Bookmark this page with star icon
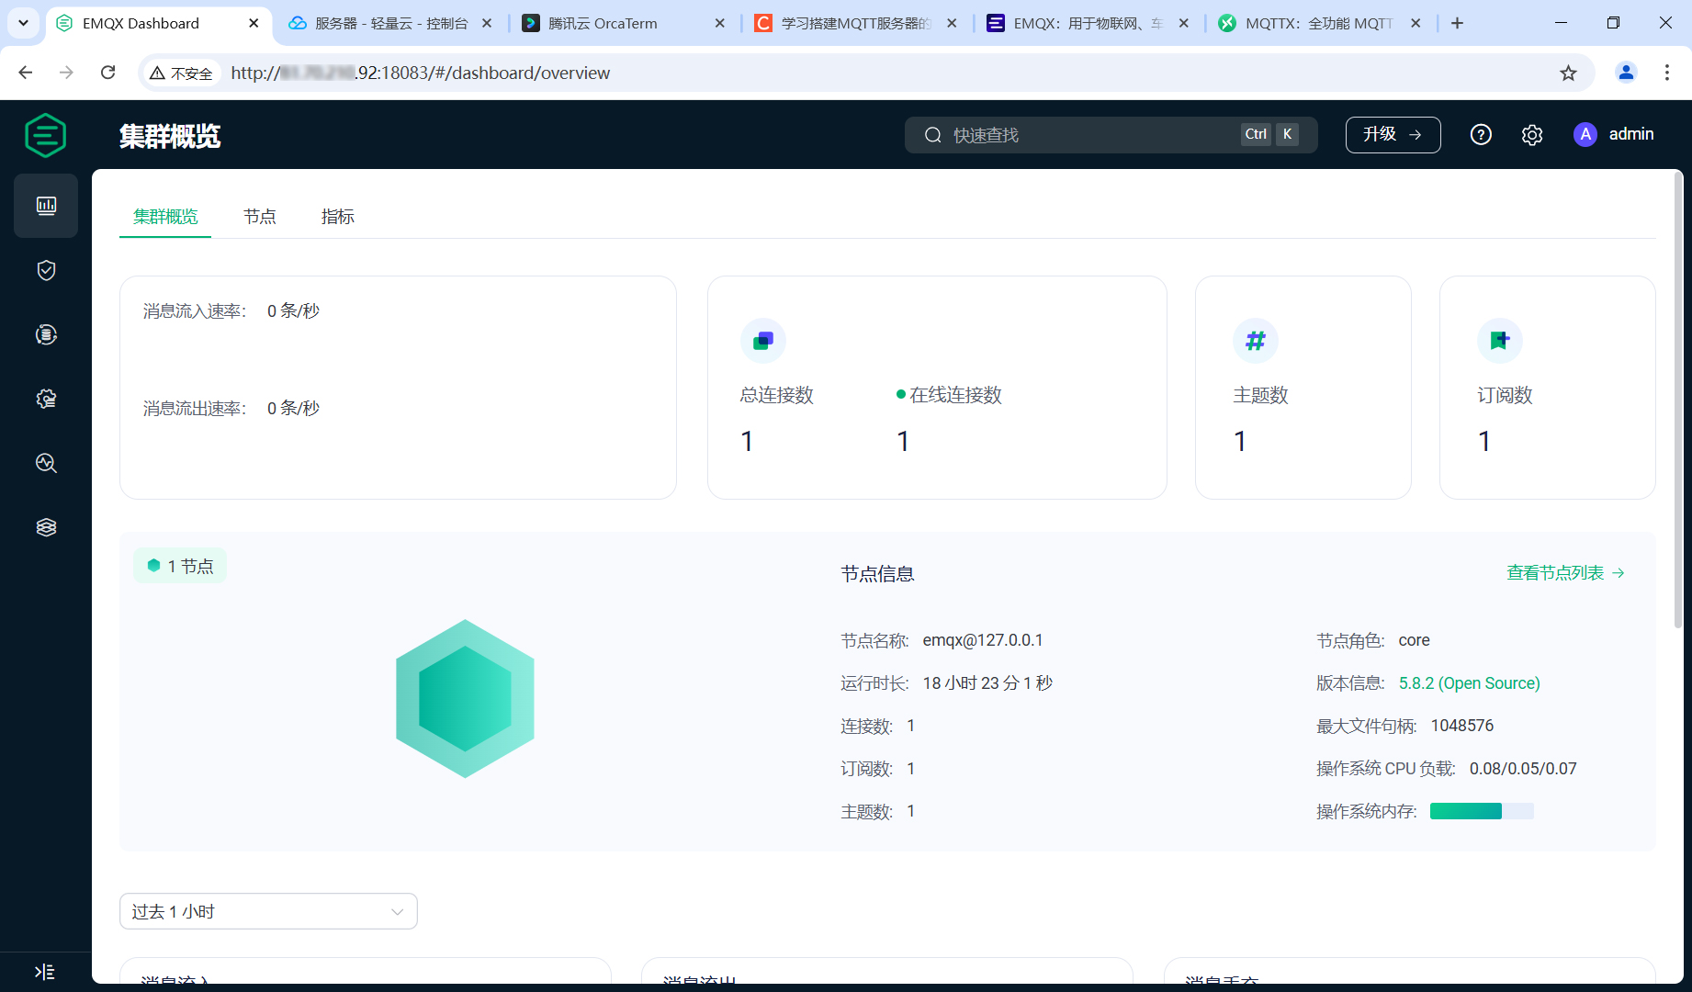The width and height of the screenshot is (1692, 992). [x=1568, y=73]
